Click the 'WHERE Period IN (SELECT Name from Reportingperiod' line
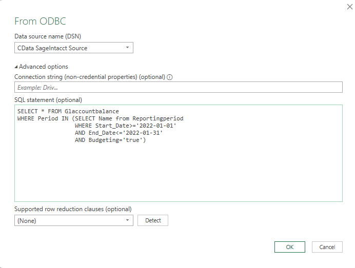 pyautogui.click(x=101, y=118)
